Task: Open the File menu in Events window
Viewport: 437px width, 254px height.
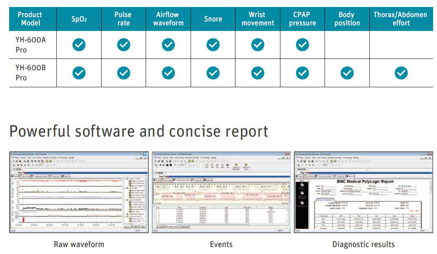Action: click(x=157, y=158)
